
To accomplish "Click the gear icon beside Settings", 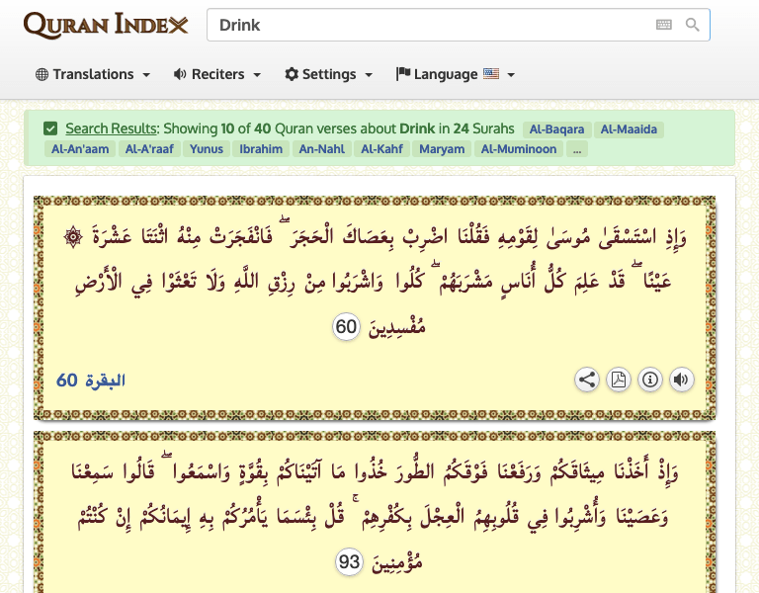I will click(292, 74).
